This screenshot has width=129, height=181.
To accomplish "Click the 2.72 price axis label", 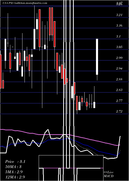I will click(119, 111).
